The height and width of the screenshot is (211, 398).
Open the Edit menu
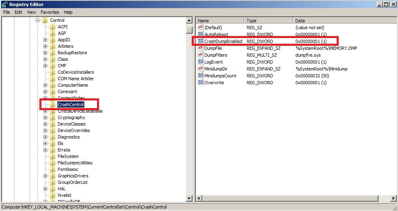point(18,12)
